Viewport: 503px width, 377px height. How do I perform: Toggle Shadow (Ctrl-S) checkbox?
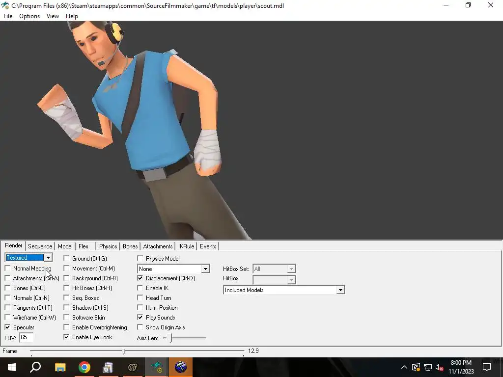(66, 308)
